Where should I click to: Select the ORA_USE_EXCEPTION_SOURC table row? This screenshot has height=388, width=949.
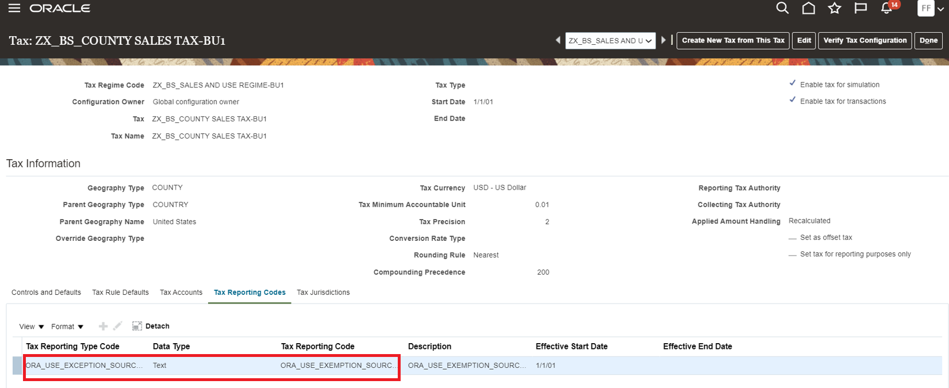point(84,366)
